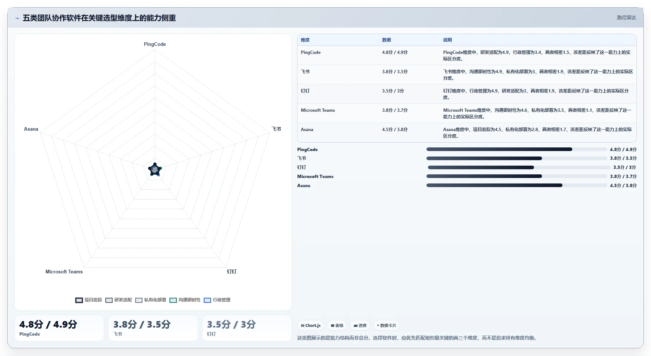Open the 钉钉 3.5分 summary card

click(247, 328)
